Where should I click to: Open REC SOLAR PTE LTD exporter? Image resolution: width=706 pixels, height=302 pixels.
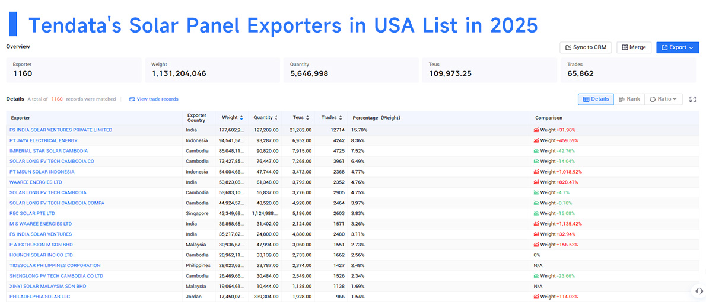pos(32,213)
